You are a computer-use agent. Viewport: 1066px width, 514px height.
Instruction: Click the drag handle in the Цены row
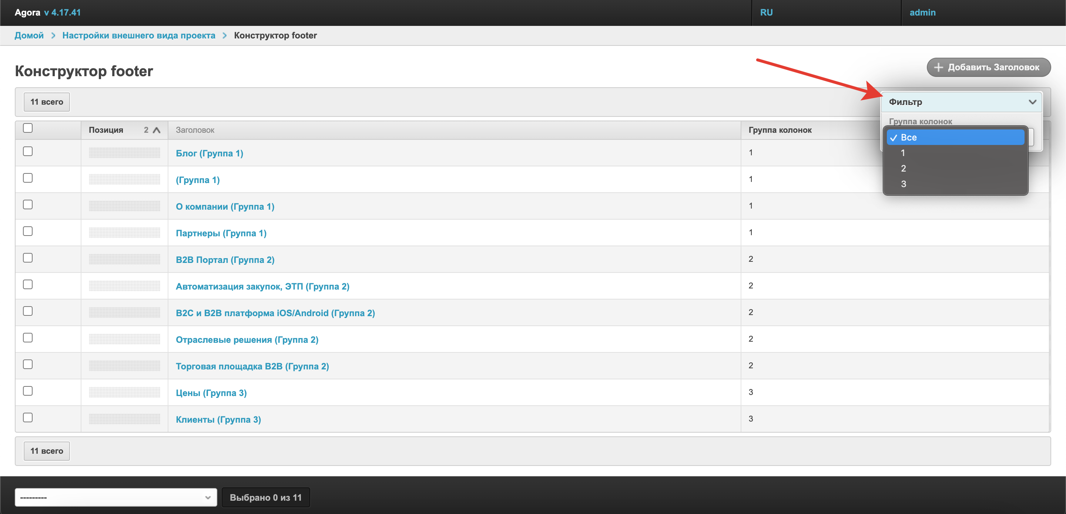click(x=124, y=392)
